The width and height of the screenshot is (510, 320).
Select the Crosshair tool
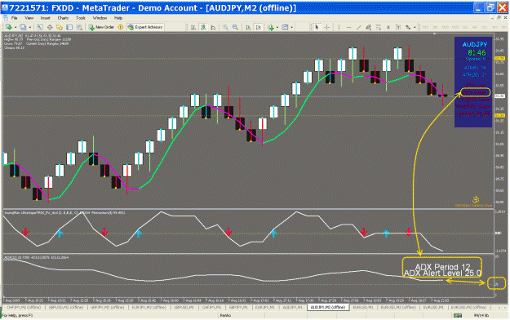click(x=327, y=27)
